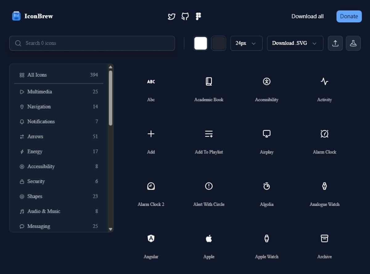This screenshot has height=274, width=370.
Task: Click the upload custom icon button
Action: pyautogui.click(x=335, y=43)
